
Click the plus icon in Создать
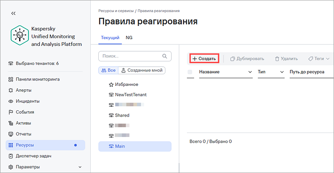[x=194, y=59]
